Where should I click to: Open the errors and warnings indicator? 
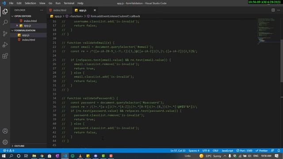pyautogui.click(x=8, y=151)
